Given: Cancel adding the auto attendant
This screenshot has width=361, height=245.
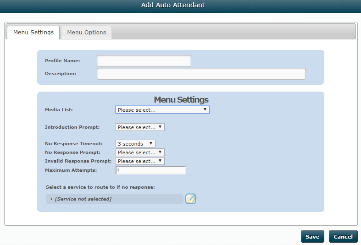Looking at the screenshot, I should (x=343, y=236).
